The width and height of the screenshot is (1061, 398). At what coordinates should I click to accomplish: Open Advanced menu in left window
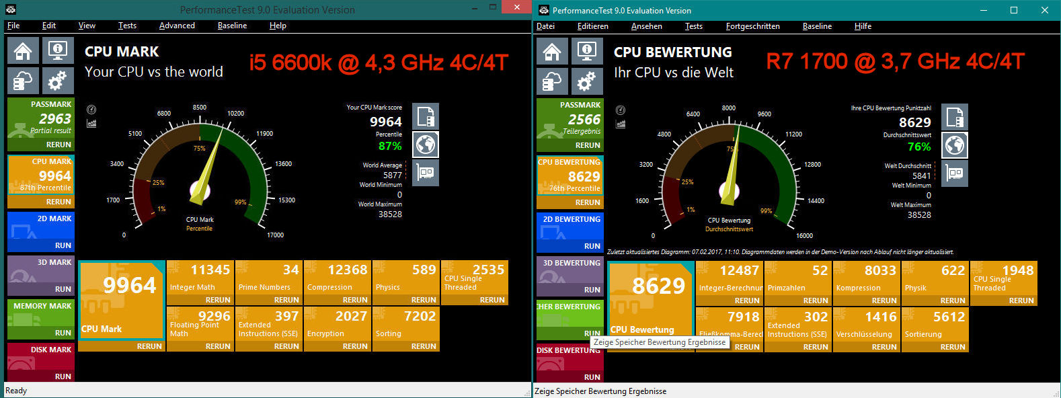click(177, 26)
